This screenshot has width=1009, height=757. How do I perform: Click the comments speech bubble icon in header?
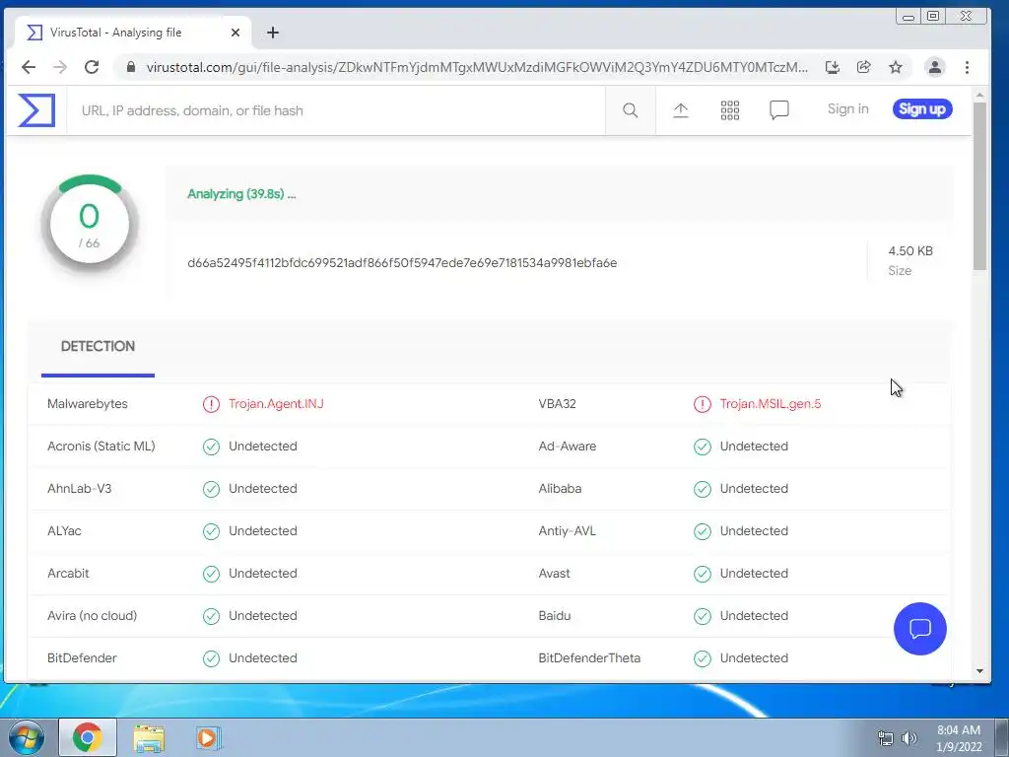[778, 110]
